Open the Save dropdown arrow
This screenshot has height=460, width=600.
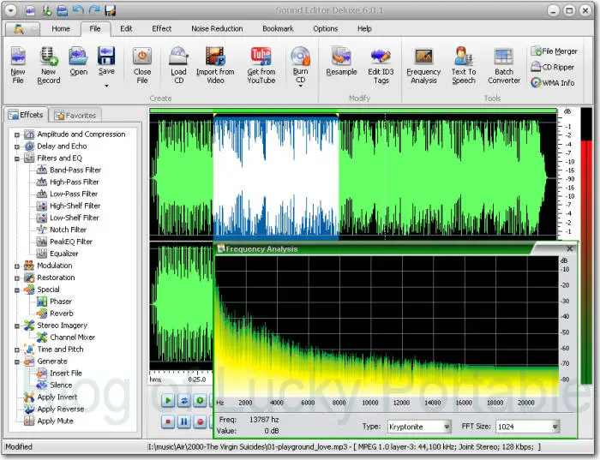(x=106, y=86)
